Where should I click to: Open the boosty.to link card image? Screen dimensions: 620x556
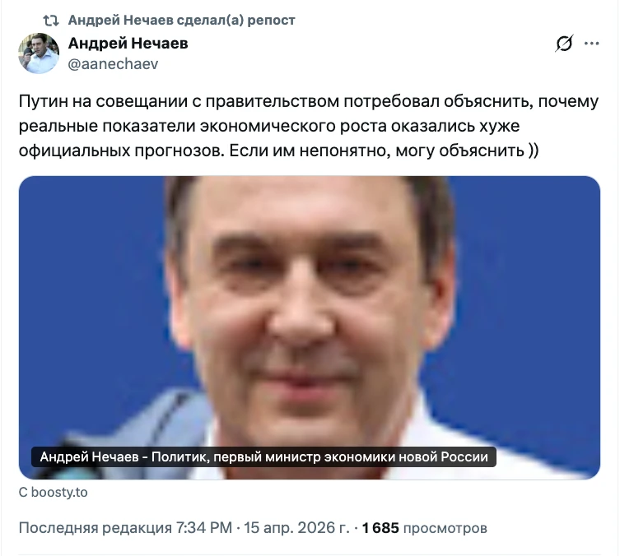(310, 327)
